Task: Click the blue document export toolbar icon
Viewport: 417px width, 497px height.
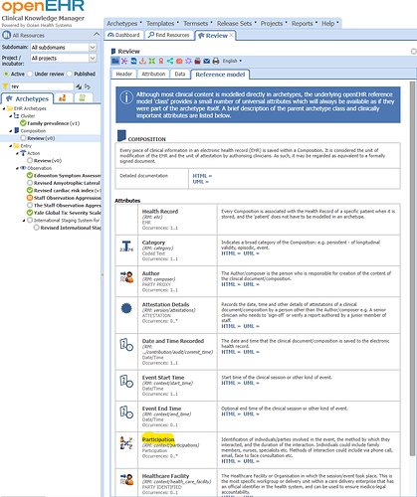Action: click(133, 61)
